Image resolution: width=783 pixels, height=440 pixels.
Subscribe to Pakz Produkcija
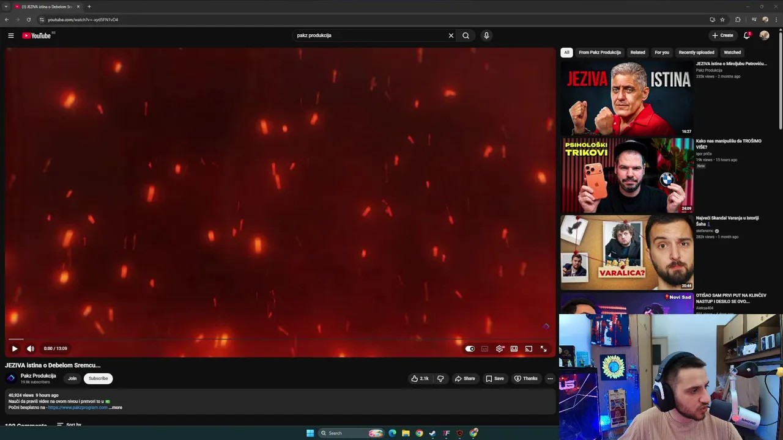(98, 378)
